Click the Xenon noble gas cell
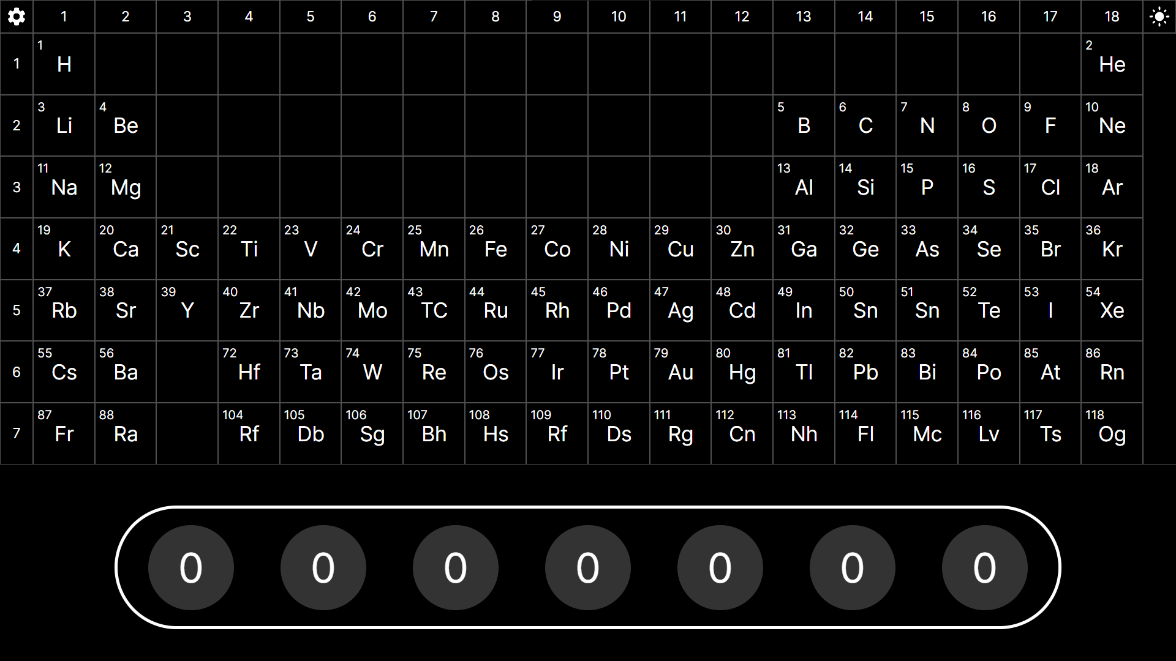This screenshot has height=661, width=1176. [1112, 310]
